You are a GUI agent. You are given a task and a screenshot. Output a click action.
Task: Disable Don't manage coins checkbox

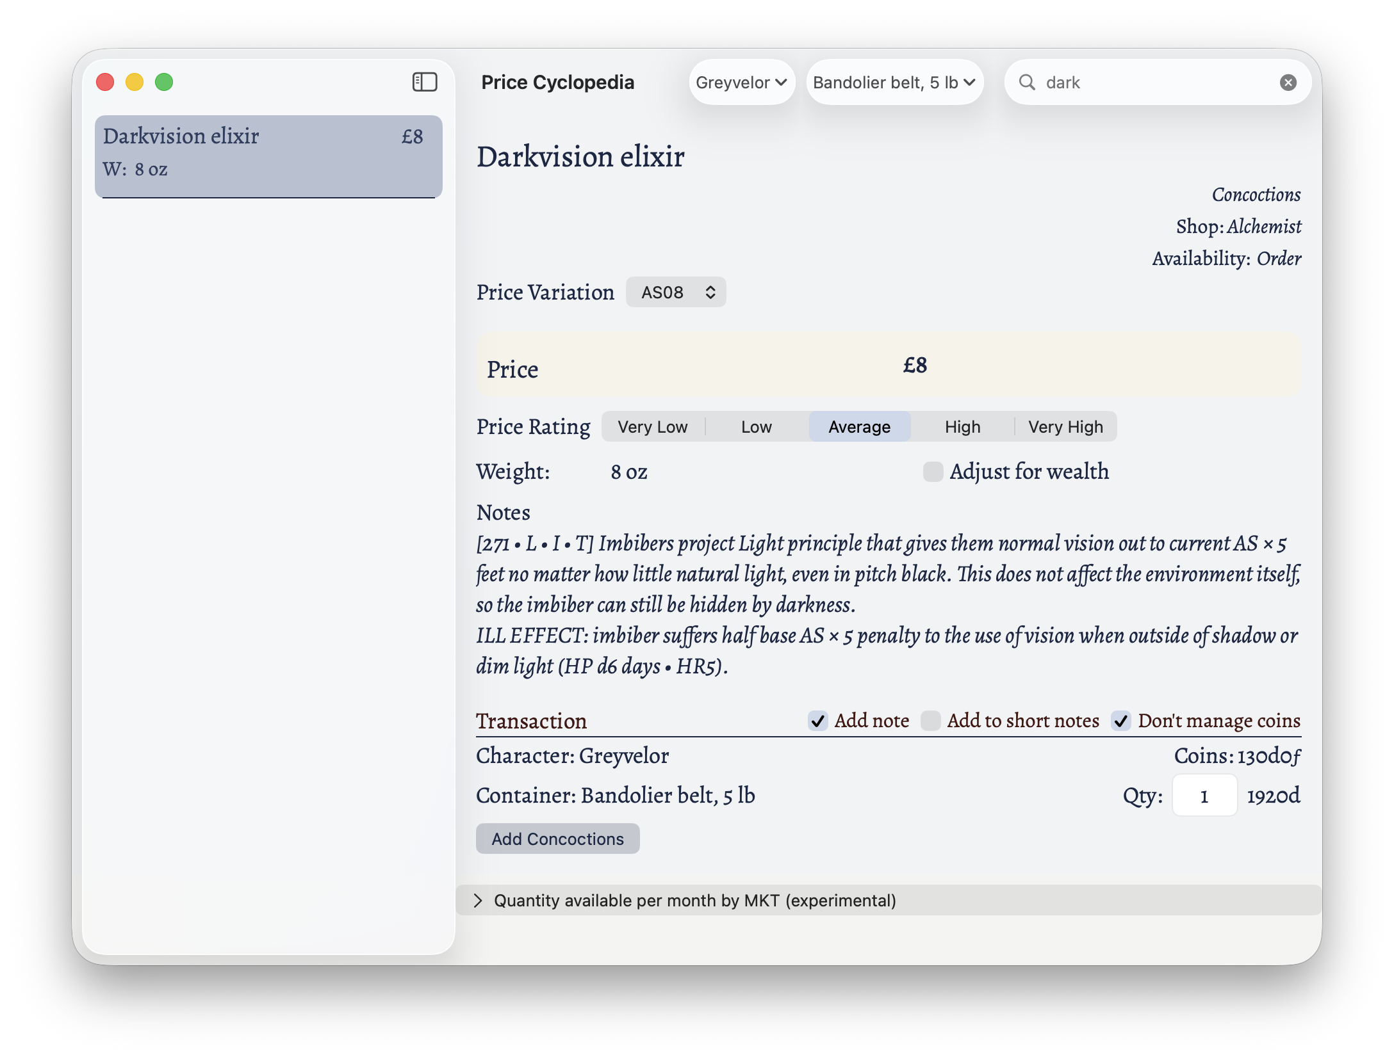click(1121, 721)
